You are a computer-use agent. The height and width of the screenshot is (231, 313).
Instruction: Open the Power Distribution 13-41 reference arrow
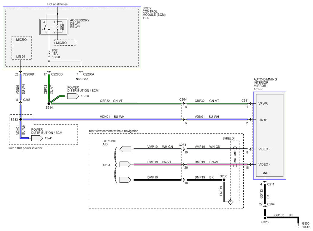coord(37,138)
